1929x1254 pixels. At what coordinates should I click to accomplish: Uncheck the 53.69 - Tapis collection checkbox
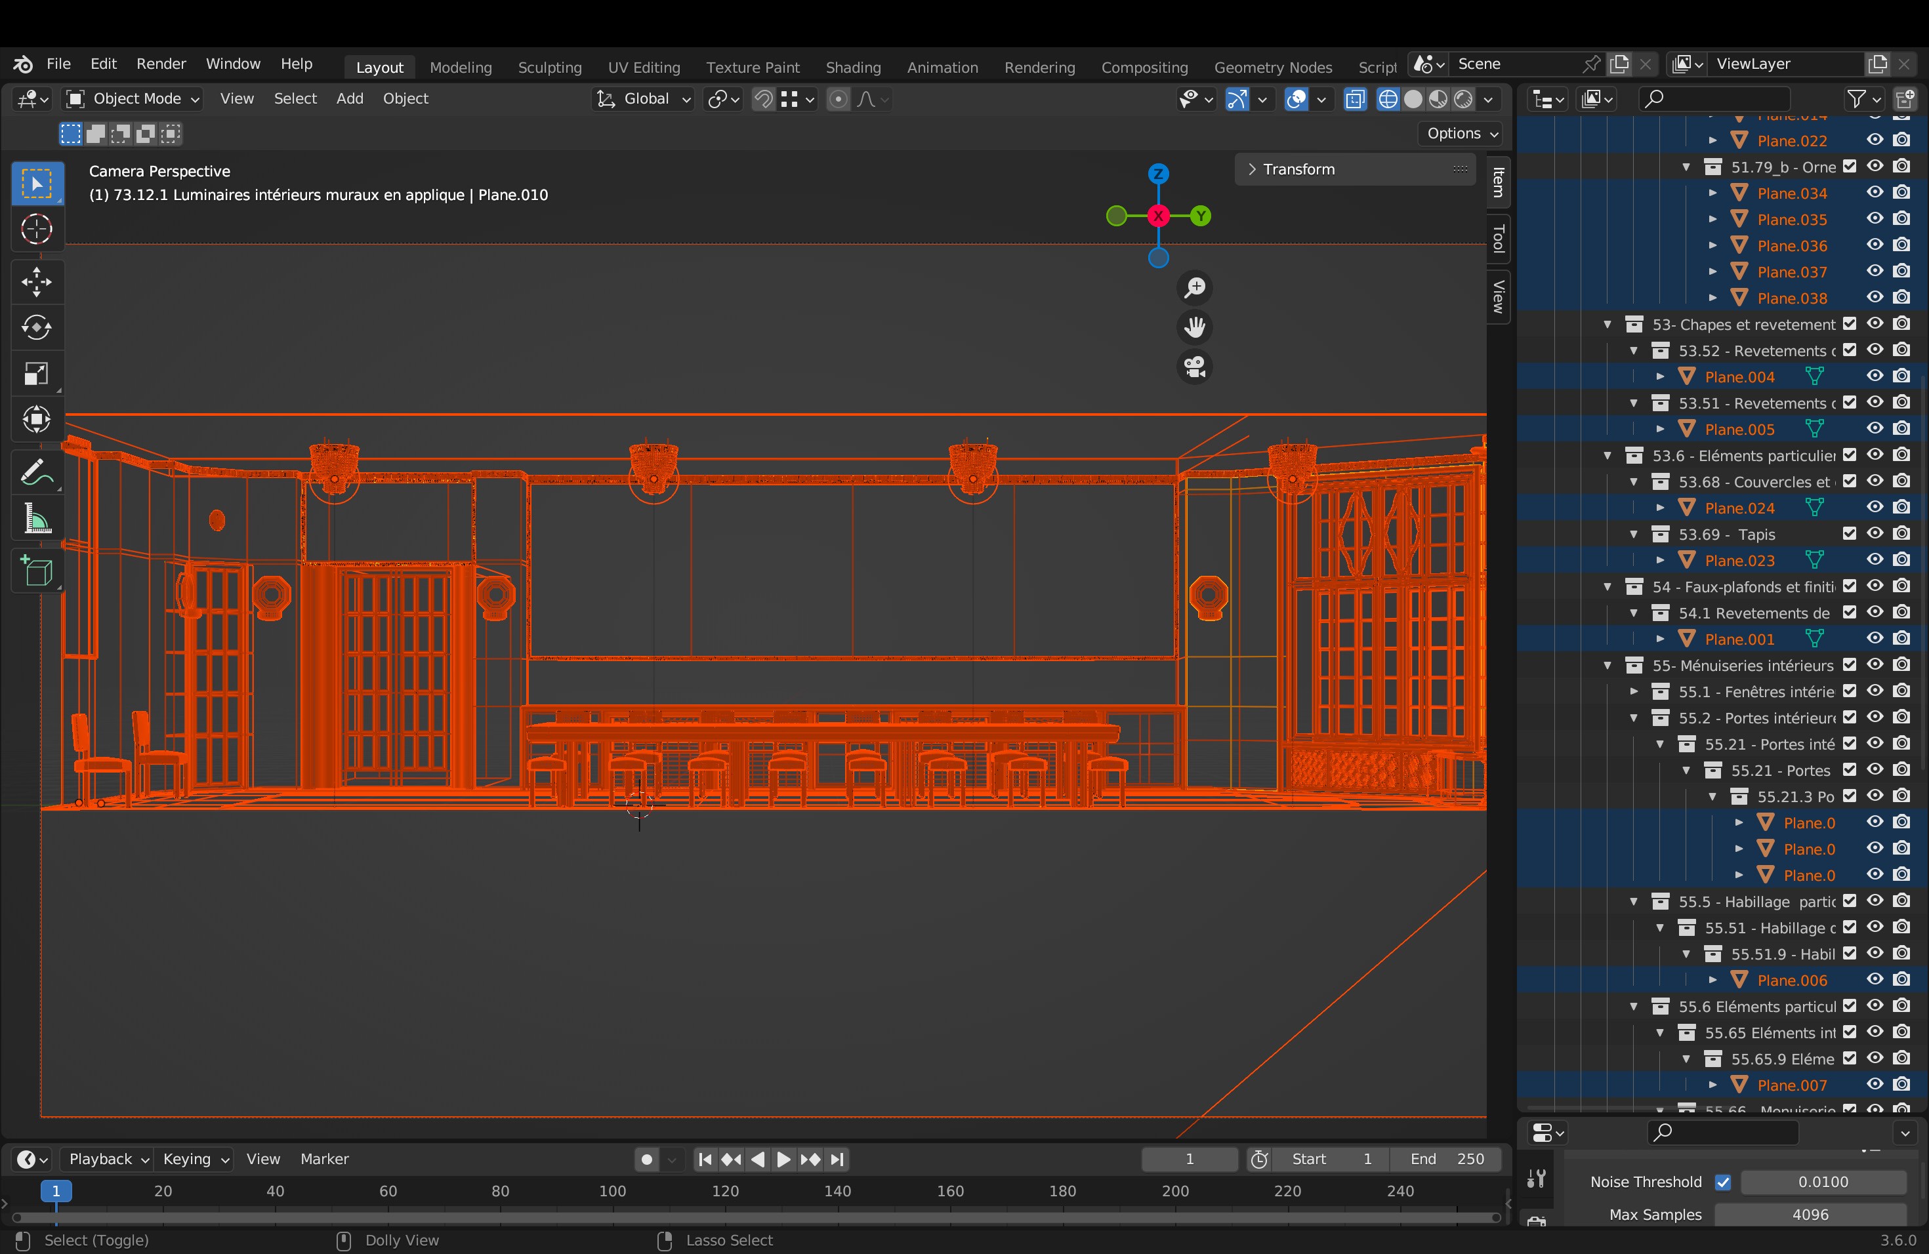[1849, 534]
